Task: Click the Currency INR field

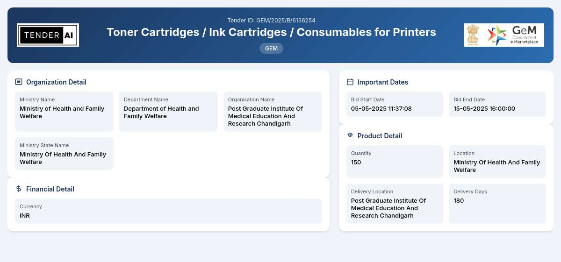Action: [x=168, y=211]
